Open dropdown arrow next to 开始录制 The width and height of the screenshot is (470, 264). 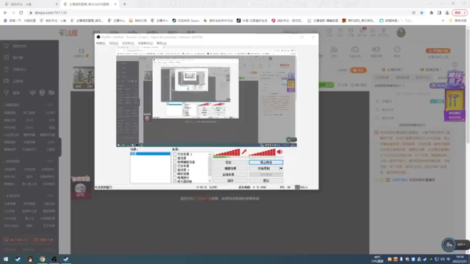pyautogui.click(x=281, y=168)
